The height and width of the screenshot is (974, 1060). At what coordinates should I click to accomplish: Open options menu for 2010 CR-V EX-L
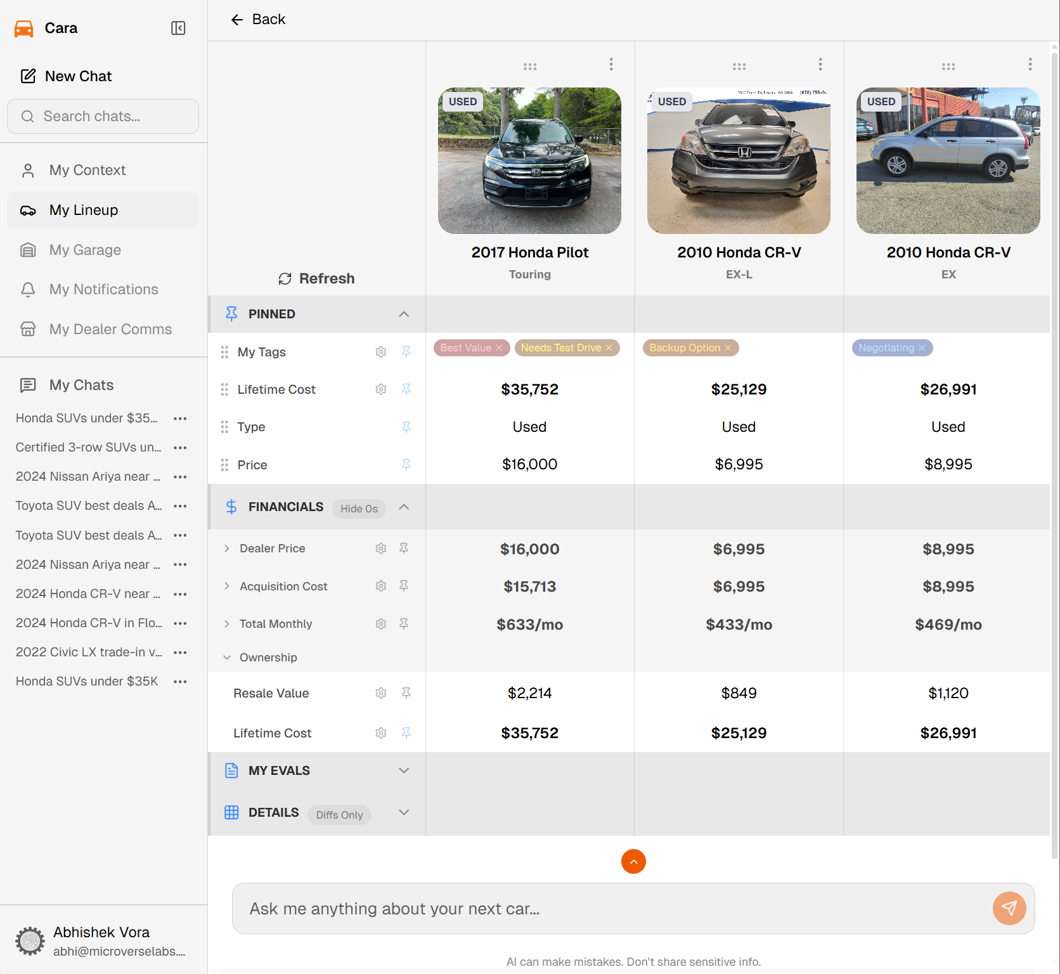820,64
